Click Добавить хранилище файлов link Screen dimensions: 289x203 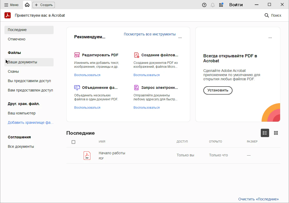pos(31,123)
